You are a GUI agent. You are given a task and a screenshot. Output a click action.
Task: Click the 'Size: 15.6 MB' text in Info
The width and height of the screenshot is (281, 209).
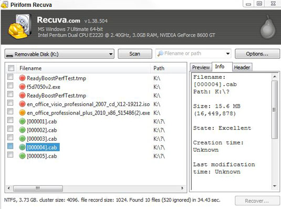pyautogui.click(x=217, y=106)
